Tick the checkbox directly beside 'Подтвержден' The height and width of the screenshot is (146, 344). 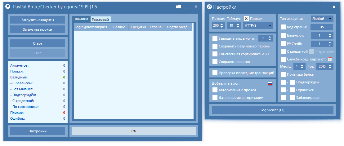[x=293, y=82]
